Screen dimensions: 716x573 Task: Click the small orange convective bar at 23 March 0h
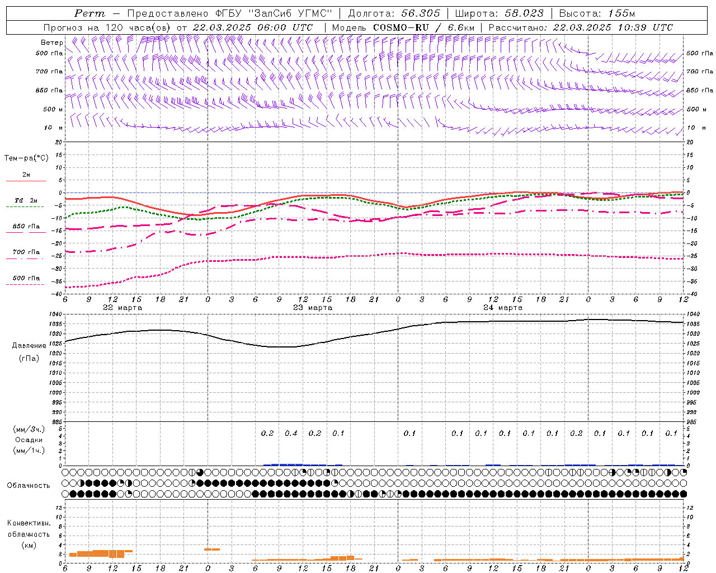coord(212,549)
